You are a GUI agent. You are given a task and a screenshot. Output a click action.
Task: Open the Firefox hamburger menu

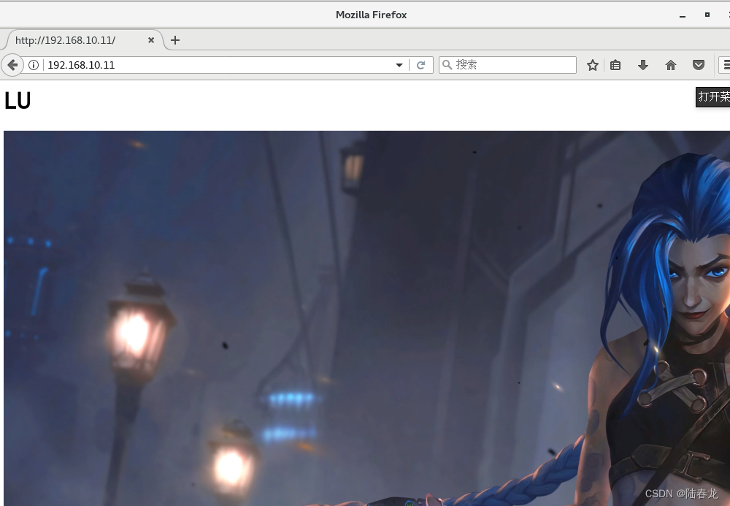click(x=726, y=65)
